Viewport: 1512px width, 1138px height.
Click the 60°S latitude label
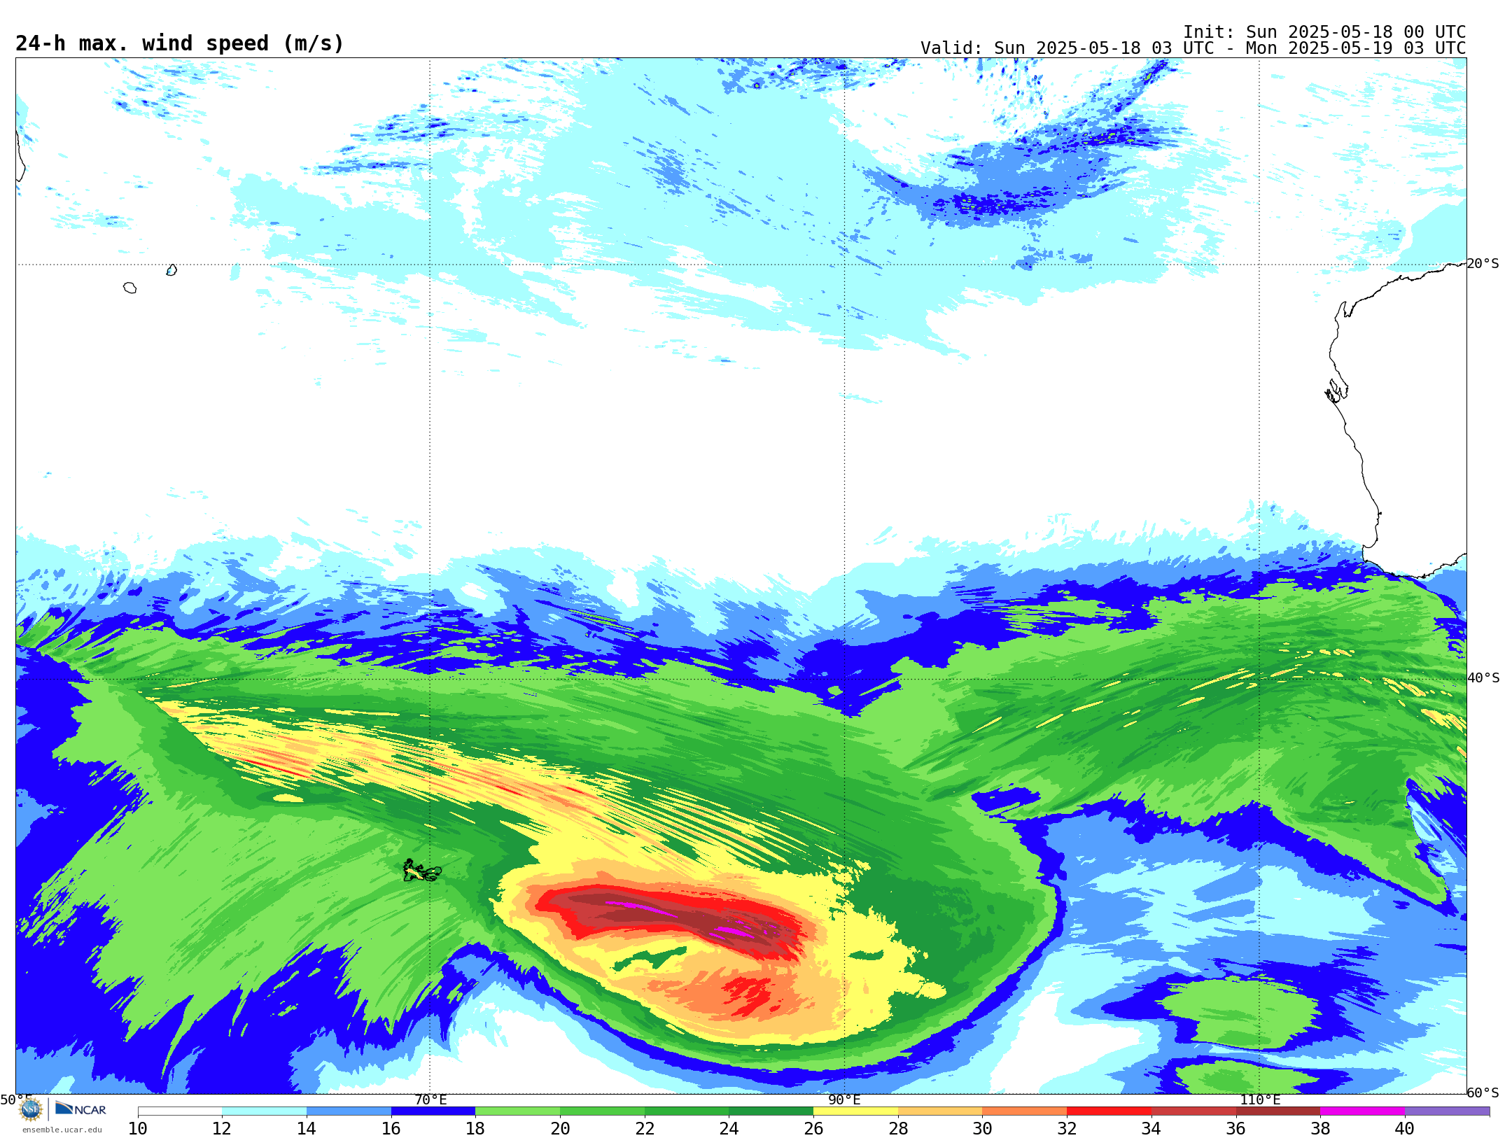[x=1483, y=1093]
